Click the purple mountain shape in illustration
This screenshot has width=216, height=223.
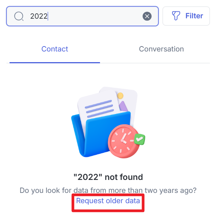click(x=123, y=106)
